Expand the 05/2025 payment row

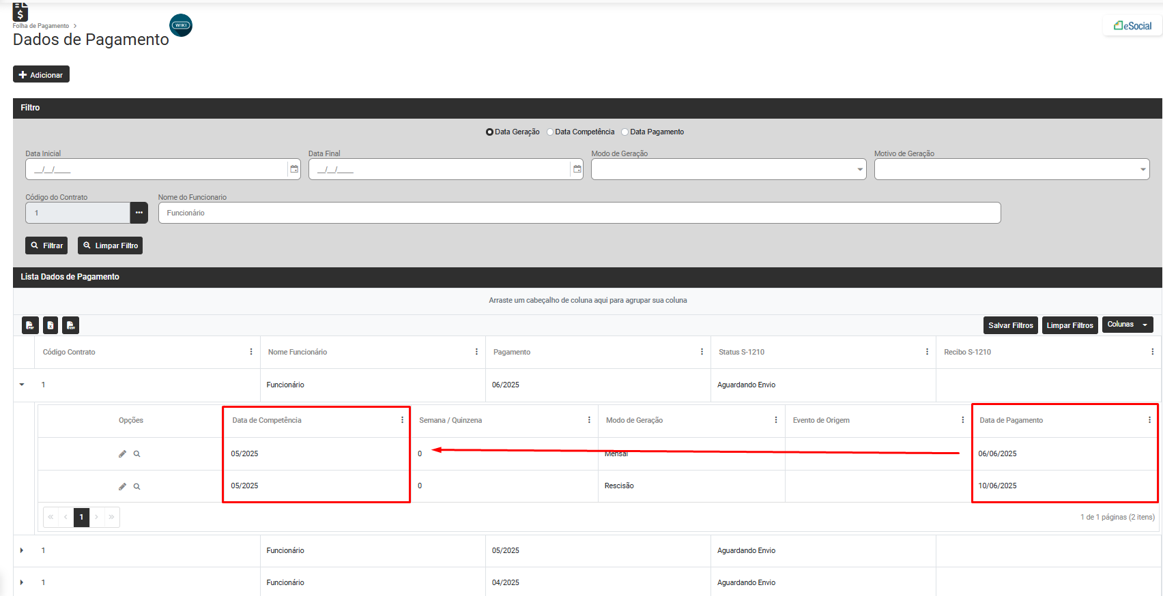(x=22, y=550)
